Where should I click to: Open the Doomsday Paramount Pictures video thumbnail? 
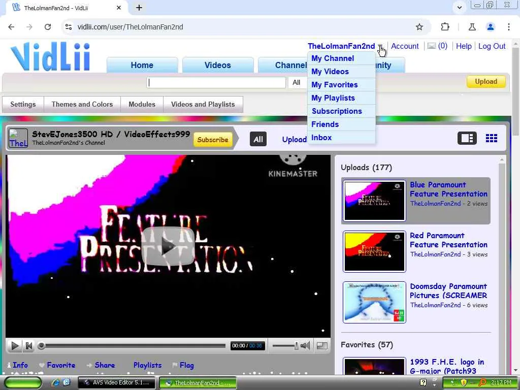(x=374, y=303)
